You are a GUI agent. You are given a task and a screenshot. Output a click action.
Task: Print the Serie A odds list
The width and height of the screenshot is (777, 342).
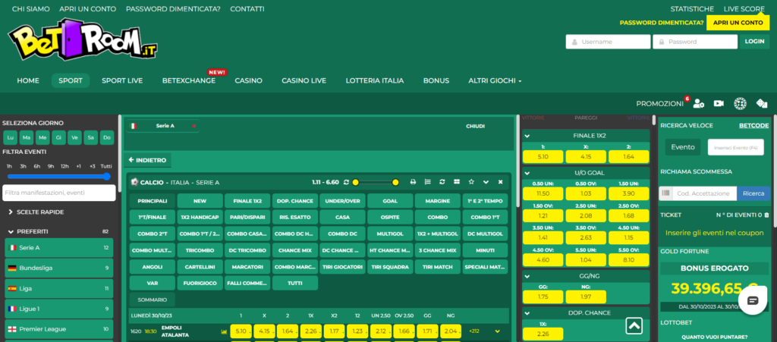413,182
